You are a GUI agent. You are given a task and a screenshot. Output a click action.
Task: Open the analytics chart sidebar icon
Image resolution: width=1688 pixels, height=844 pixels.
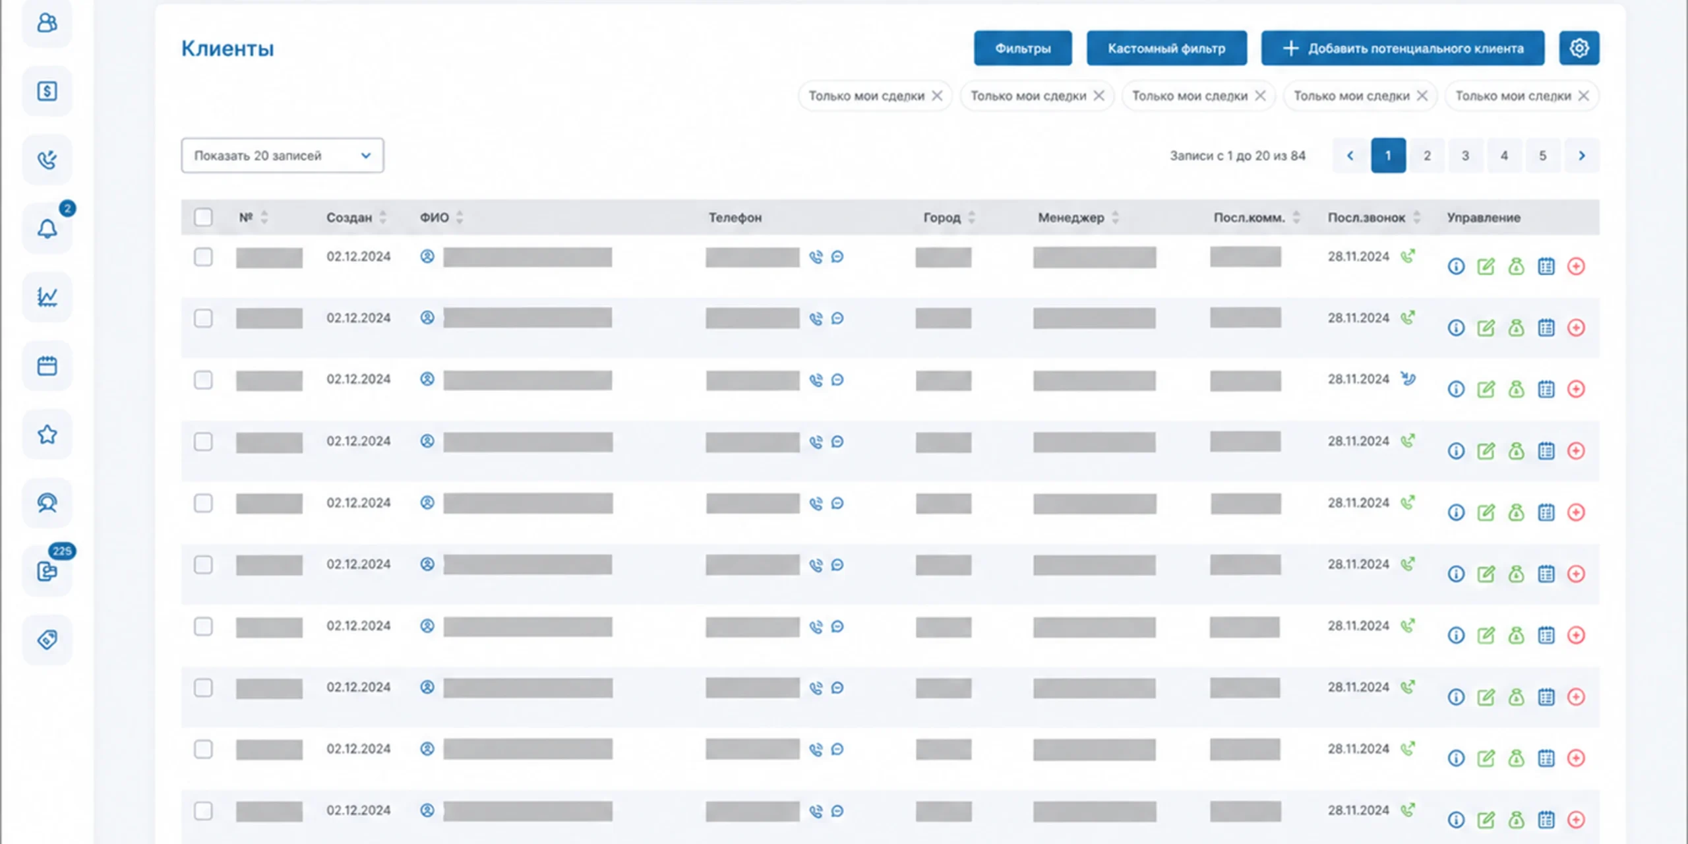(47, 297)
